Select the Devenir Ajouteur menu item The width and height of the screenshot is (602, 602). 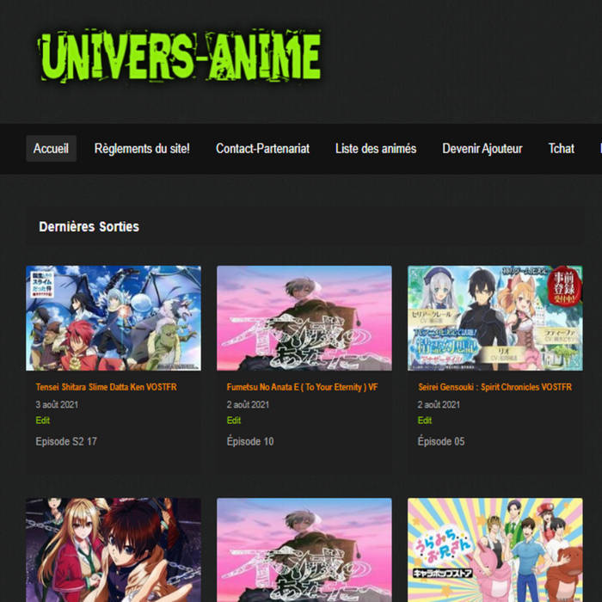[482, 149]
